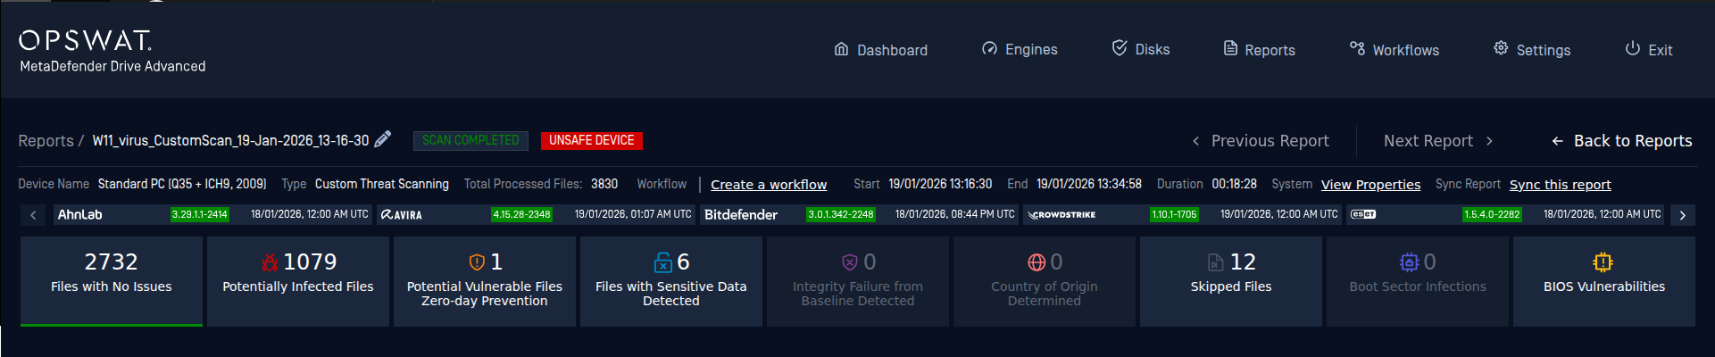Screen dimensions: 1715x357
Task: Edit report name with pencil icon
Action: point(383,139)
